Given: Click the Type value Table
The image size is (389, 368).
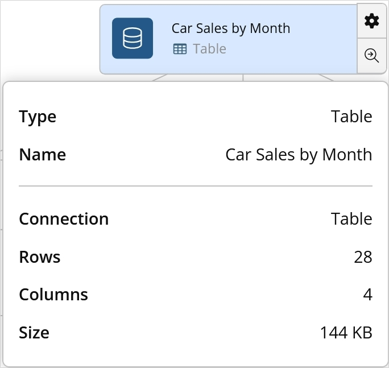Looking at the screenshot, I should click(351, 117).
